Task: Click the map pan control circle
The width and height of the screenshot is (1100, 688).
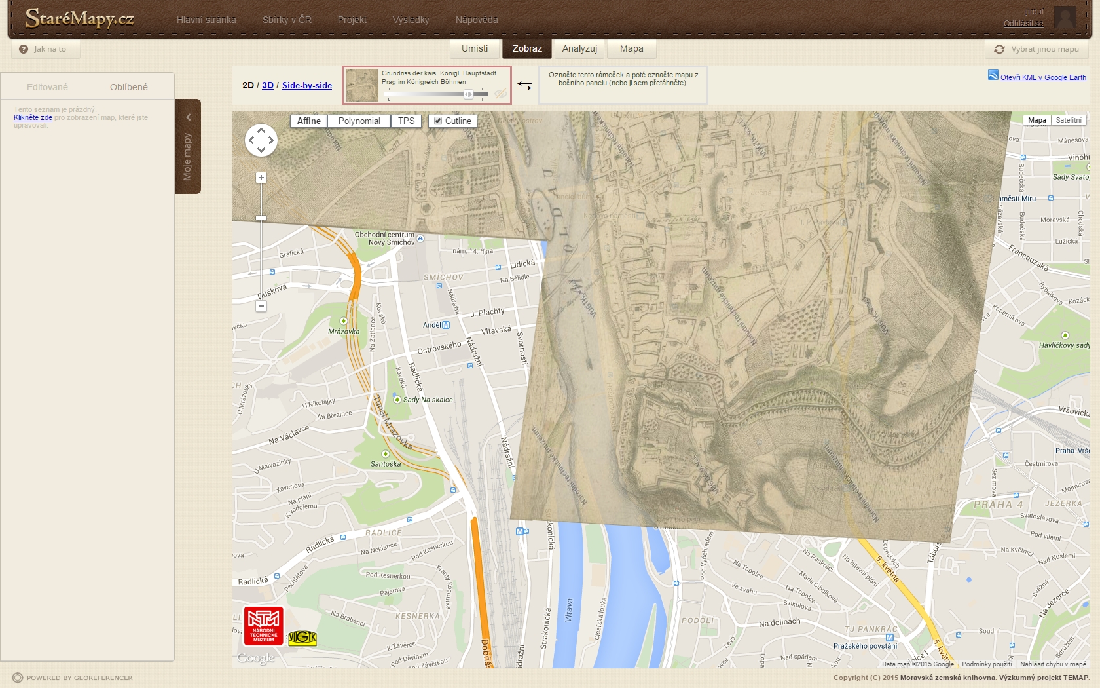Action: coord(261,140)
